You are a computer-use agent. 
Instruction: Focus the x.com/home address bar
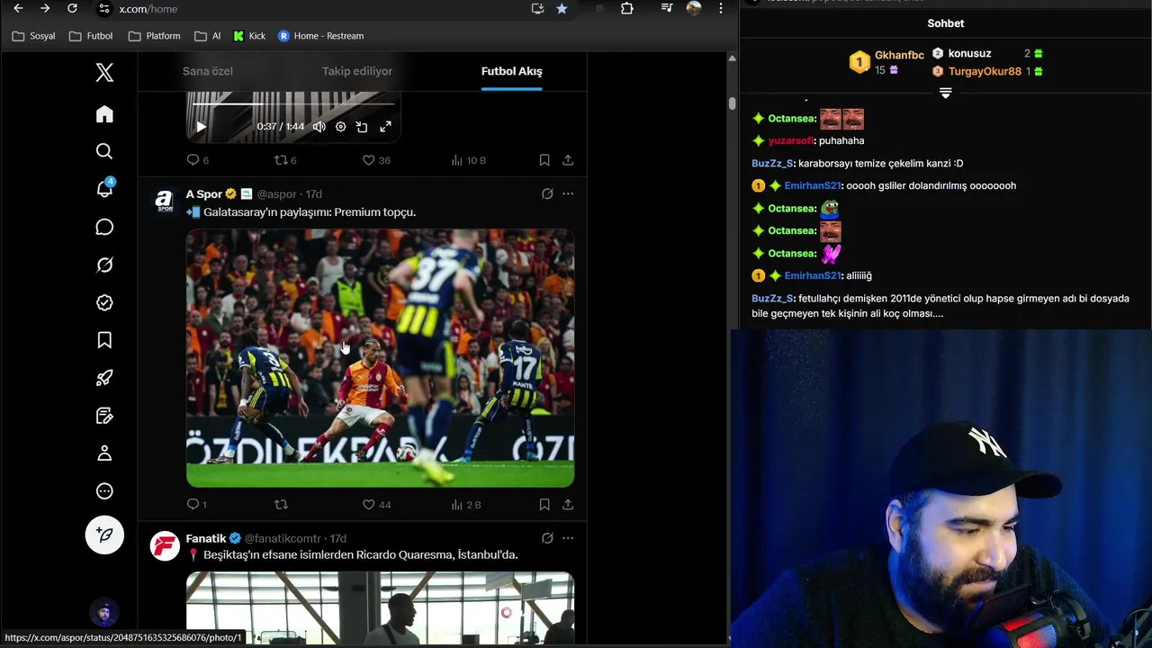pyautogui.click(x=317, y=8)
